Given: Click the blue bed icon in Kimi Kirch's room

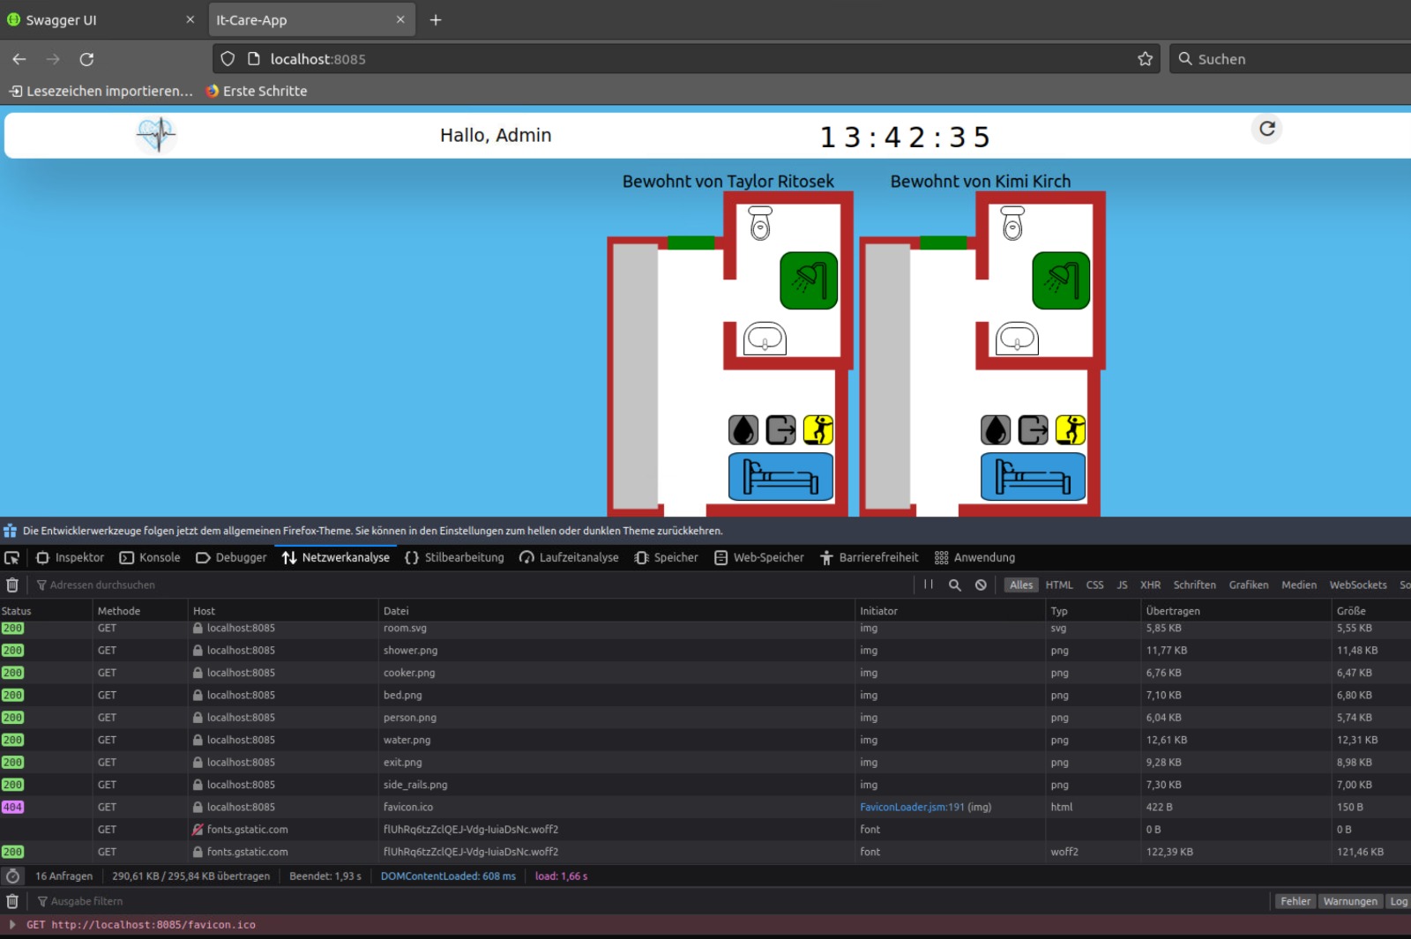Looking at the screenshot, I should 1033,477.
